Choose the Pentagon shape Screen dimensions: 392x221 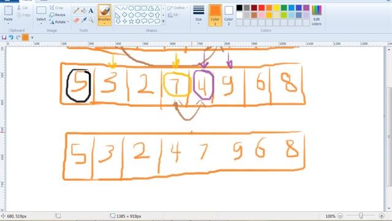tap(130, 15)
